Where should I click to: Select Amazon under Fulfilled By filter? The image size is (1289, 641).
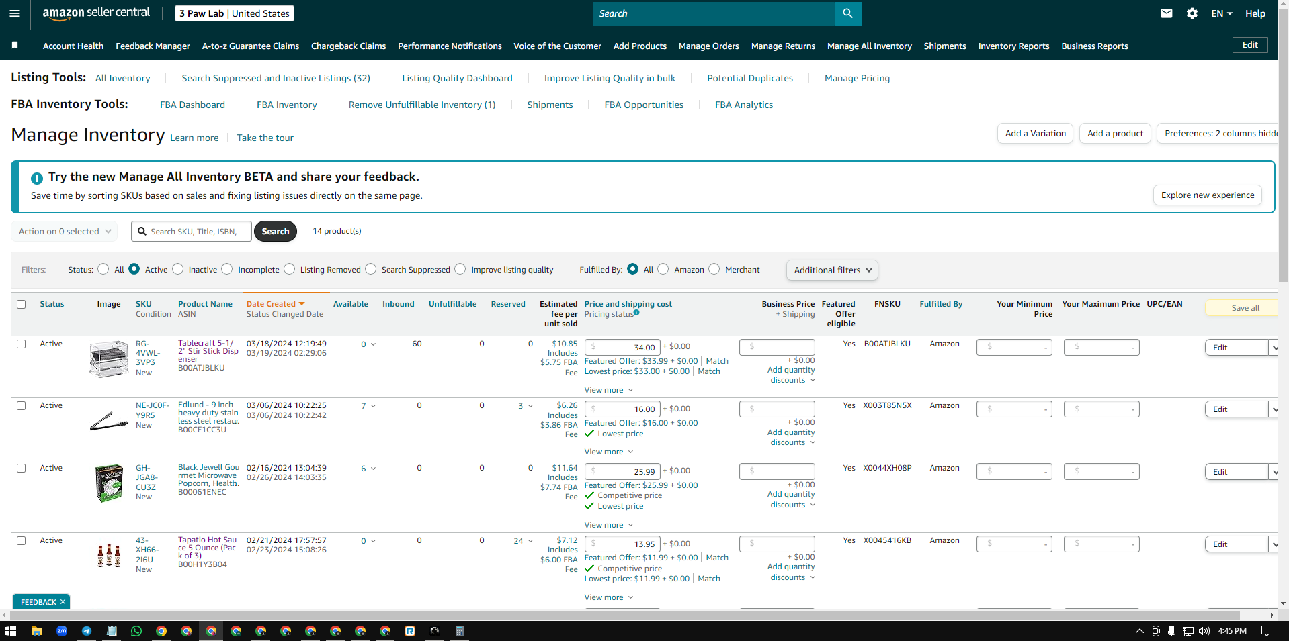(x=663, y=269)
